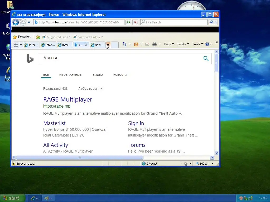Click the Add to Favorites Bar star icon
This screenshot has height=202, width=270.
38,37
